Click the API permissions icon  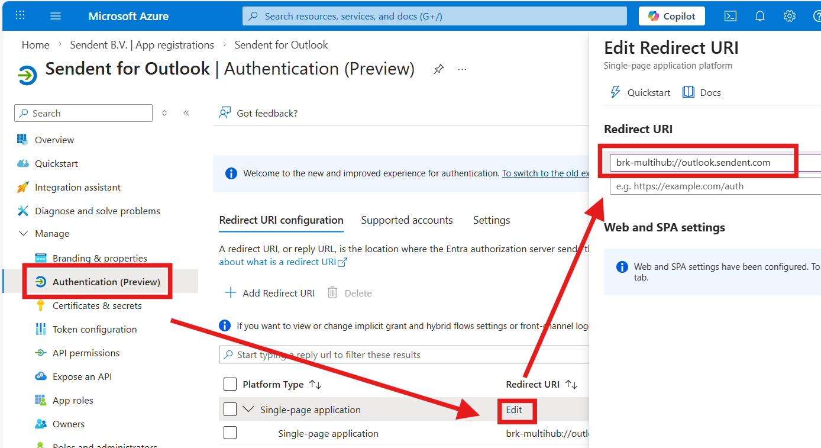click(41, 353)
